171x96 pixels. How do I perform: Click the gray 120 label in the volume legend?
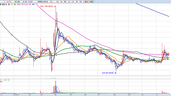8,80
